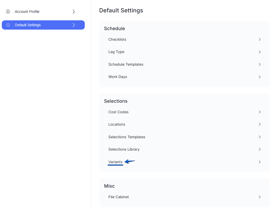Viewport: 272px width, 209px height.
Task: Expand Selections Templates with its chevron
Action: click(260, 137)
